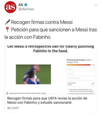Expand the tweet options chevron
The image size is (102, 116).
click(96, 5)
